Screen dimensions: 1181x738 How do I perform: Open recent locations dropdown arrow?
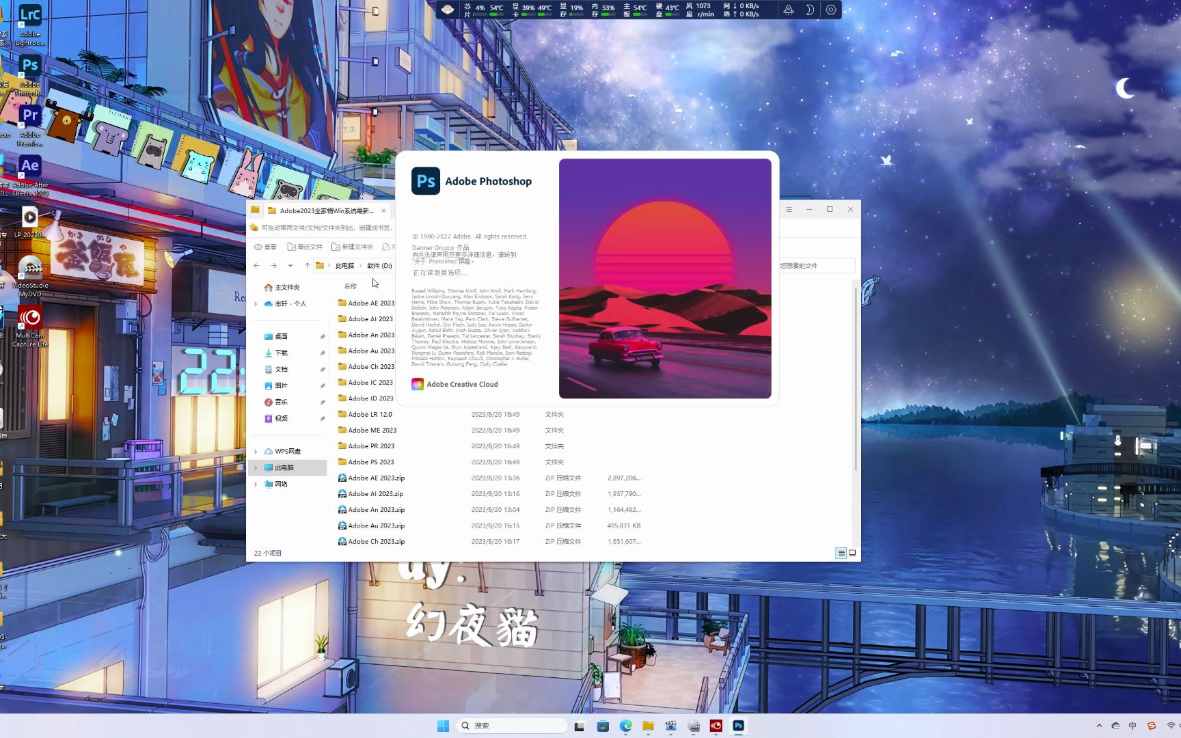(290, 266)
